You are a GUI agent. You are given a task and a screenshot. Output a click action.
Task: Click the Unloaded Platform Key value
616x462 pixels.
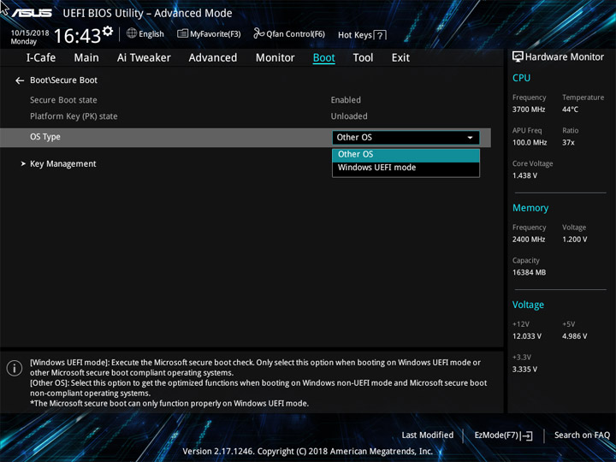[x=349, y=116]
